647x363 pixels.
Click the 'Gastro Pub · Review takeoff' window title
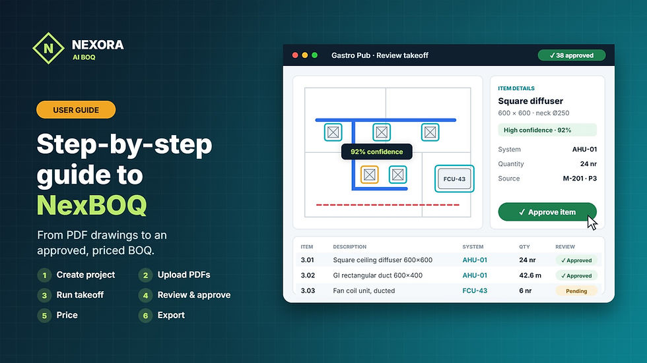click(x=380, y=55)
